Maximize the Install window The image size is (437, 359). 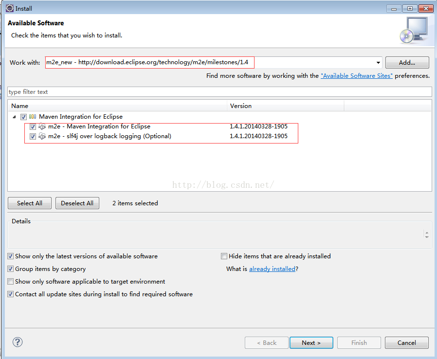point(410,9)
